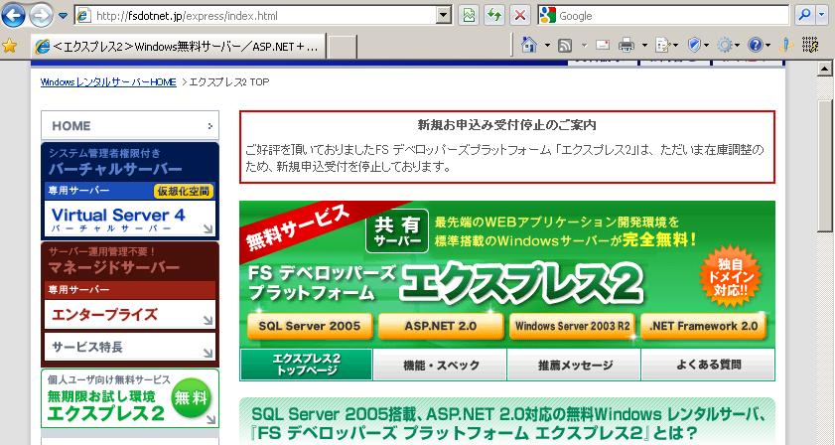
Task: Click the red X Stop button
Action: [x=520, y=16]
